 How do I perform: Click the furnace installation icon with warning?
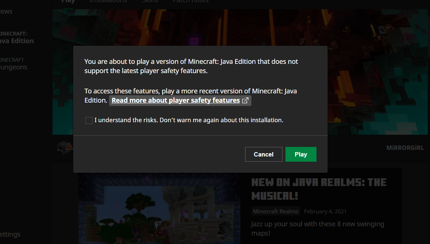(64, 148)
